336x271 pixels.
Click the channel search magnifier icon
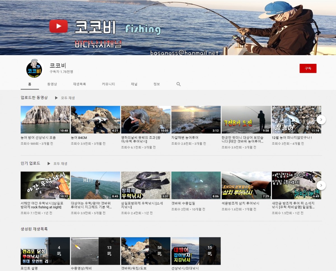click(178, 84)
